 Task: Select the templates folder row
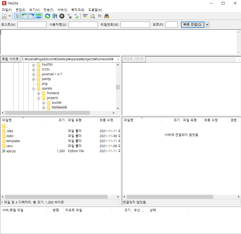coord(61,141)
